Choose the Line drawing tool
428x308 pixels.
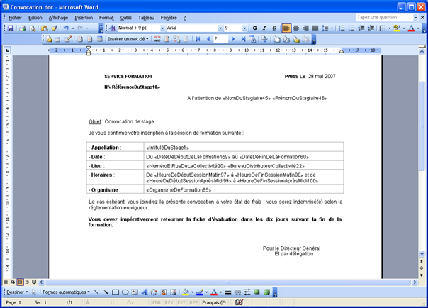click(96, 292)
